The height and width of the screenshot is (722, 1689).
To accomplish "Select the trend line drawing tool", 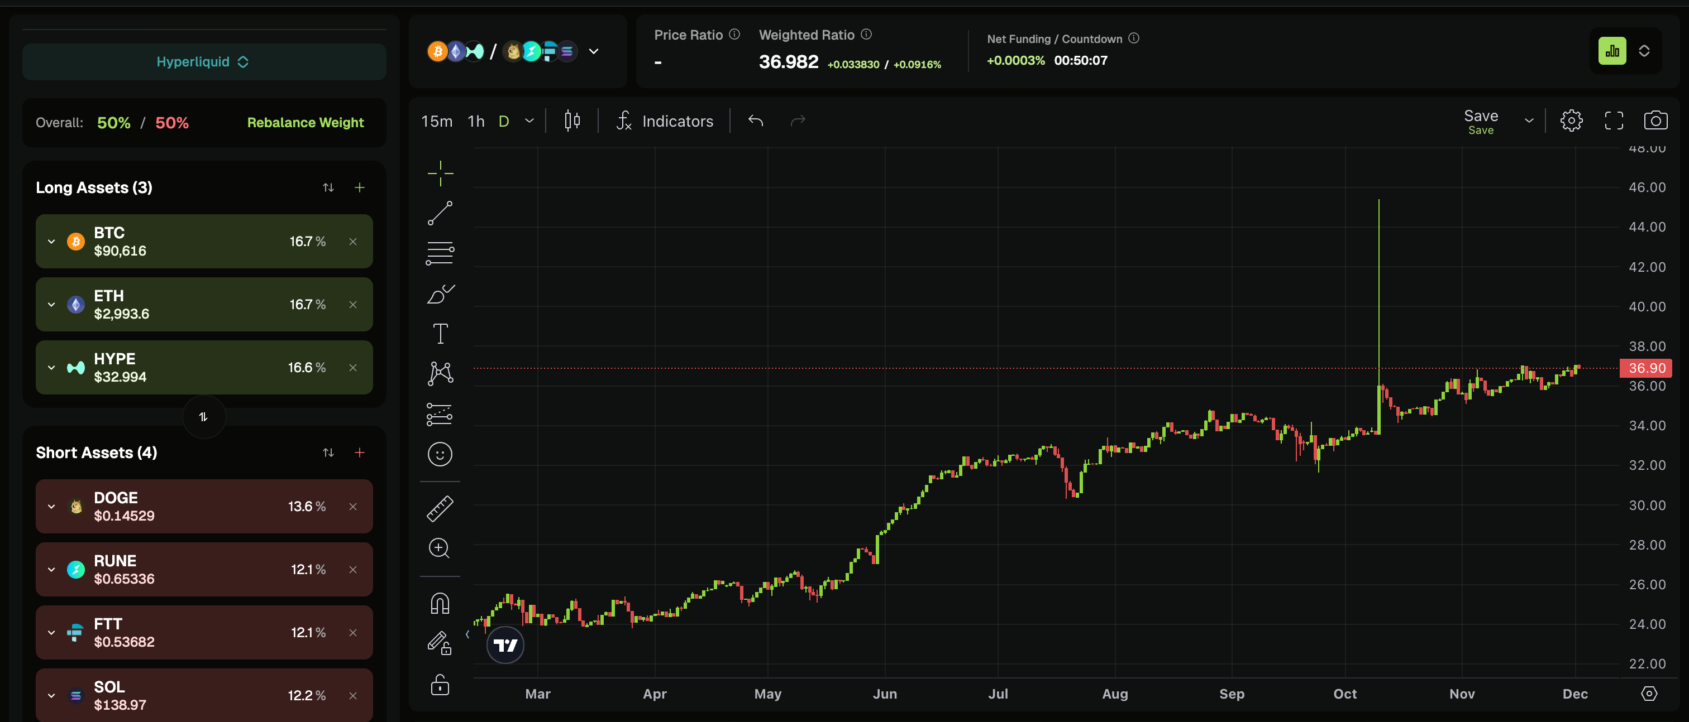I will (440, 214).
